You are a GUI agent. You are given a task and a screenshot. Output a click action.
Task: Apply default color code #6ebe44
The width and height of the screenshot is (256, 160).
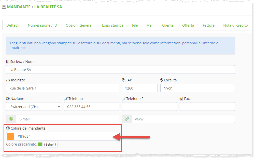coord(50,145)
